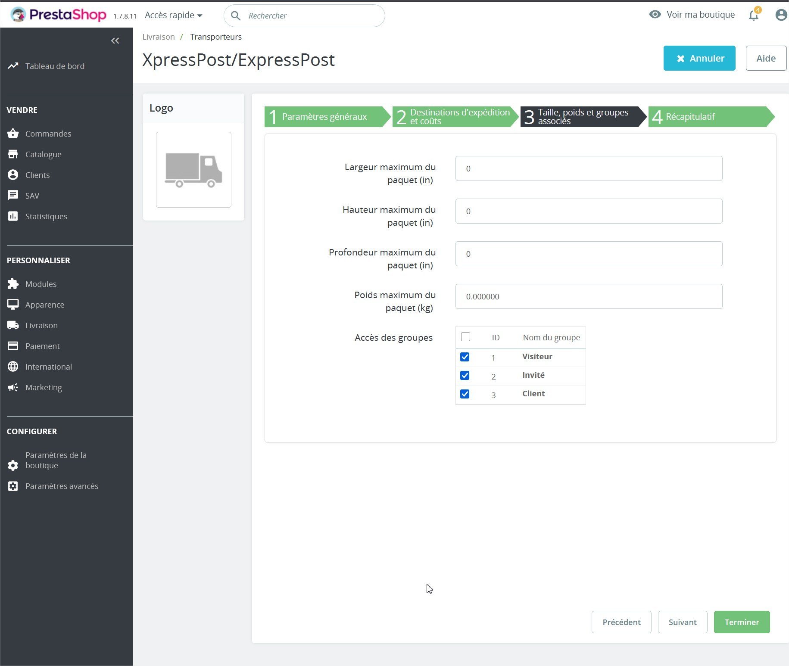Click the Clients person icon
Viewport: 789px width, 666px height.
(x=13, y=175)
